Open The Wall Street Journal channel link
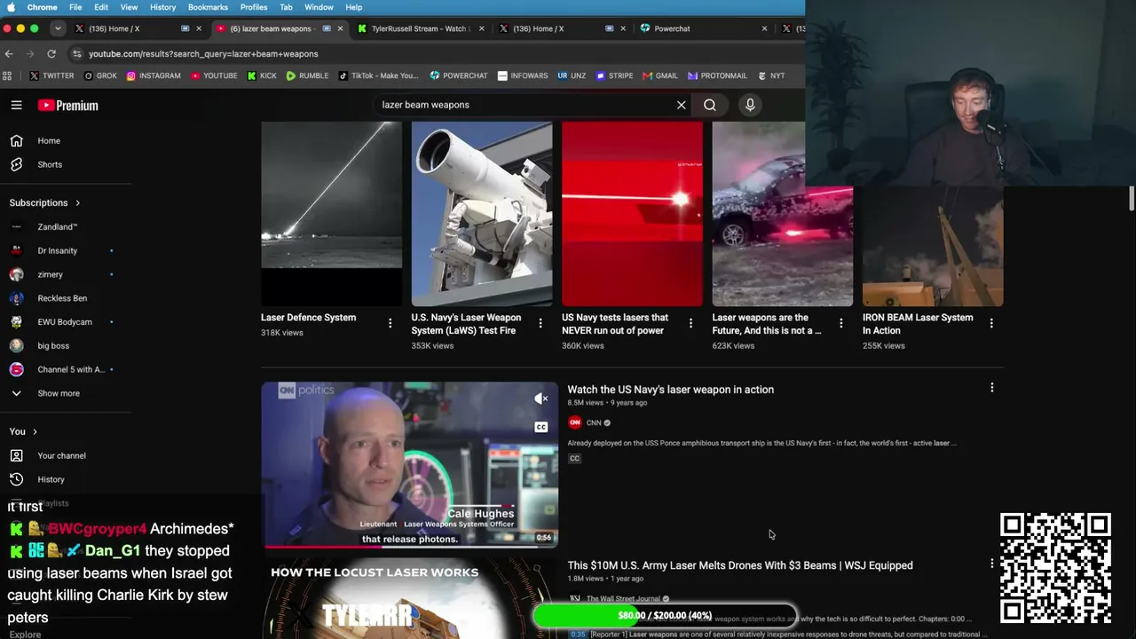This screenshot has width=1136, height=639. (x=623, y=599)
